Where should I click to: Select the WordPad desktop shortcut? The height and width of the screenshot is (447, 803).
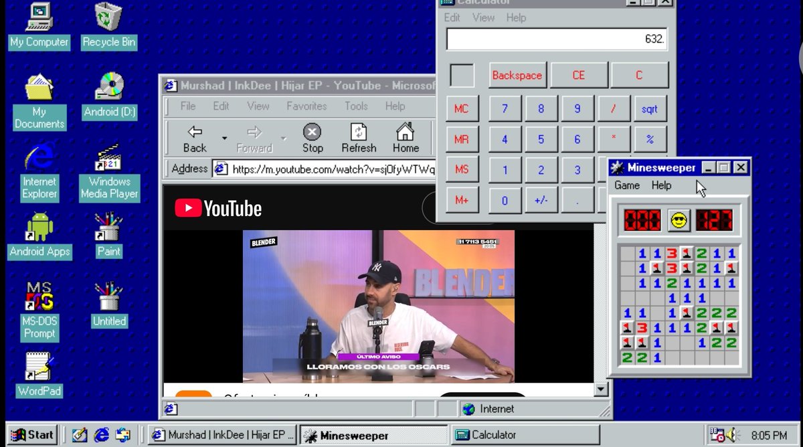click(39, 375)
